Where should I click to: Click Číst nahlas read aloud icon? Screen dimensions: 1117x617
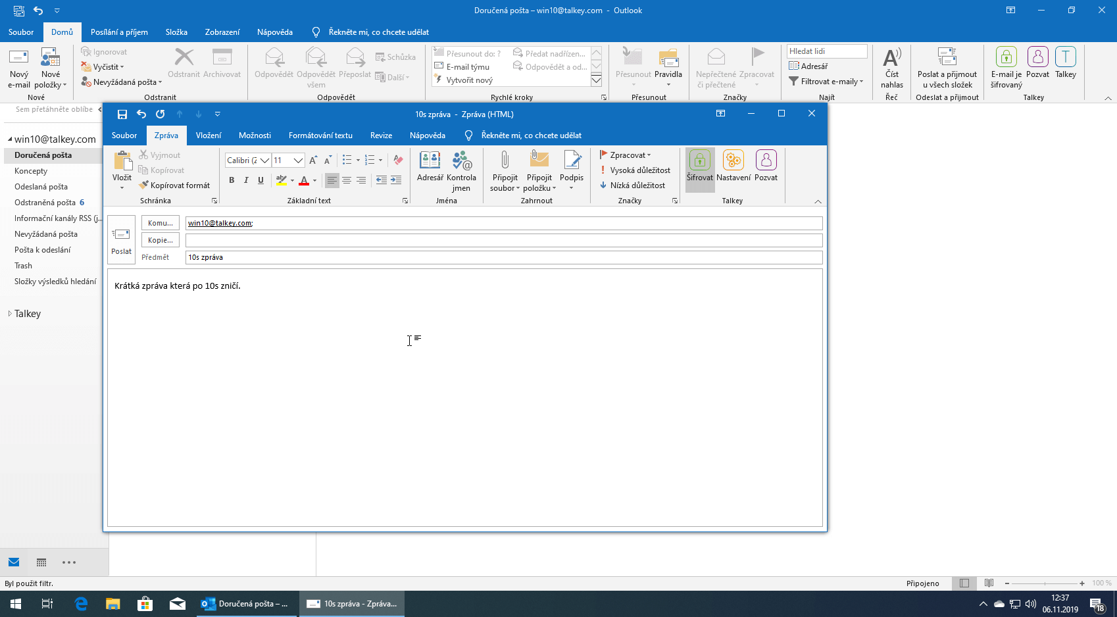pyautogui.click(x=892, y=68)
